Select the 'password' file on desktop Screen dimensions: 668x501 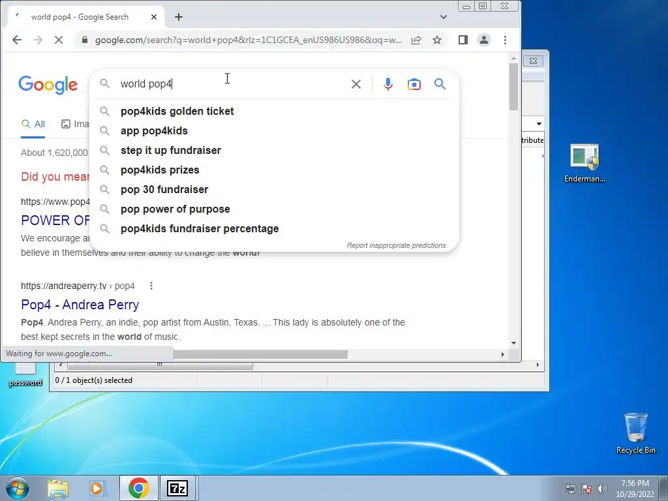(x=25, y=374)
